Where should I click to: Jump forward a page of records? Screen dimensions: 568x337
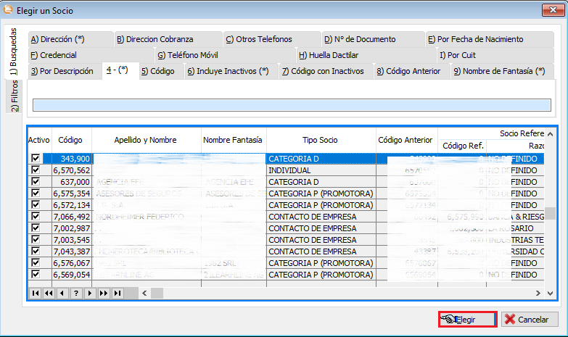[103, 293]
